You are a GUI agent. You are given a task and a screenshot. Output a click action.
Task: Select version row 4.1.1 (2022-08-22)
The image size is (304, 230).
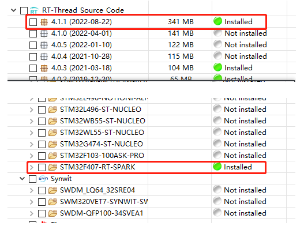coord(152,22)
